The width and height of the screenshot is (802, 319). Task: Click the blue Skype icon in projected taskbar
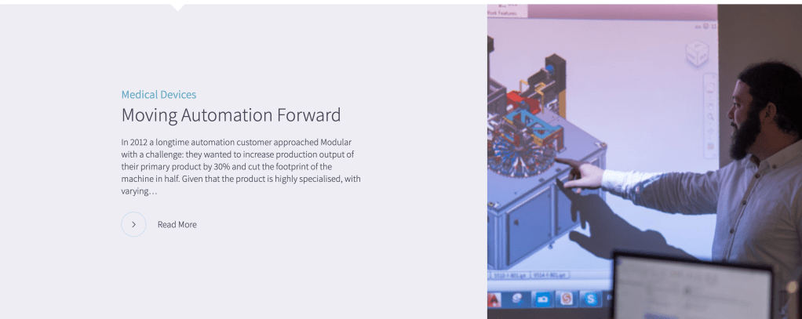(592, 299)
